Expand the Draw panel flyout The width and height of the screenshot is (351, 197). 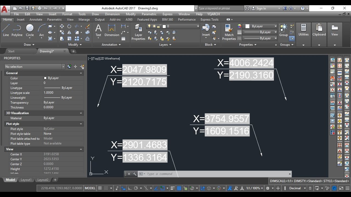tap(29, 45)
